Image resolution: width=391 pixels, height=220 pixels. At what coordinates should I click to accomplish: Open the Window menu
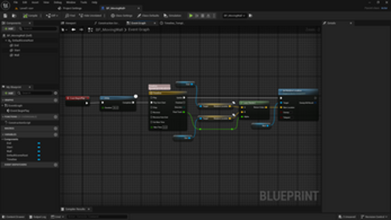[71, 2]
